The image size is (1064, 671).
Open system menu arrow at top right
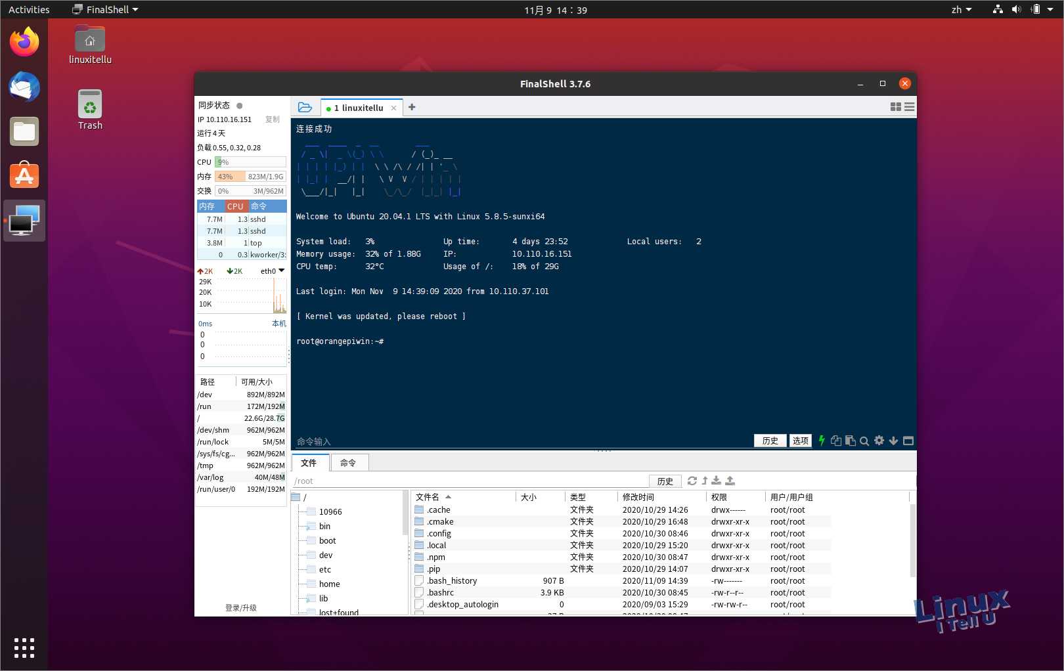1050,9
